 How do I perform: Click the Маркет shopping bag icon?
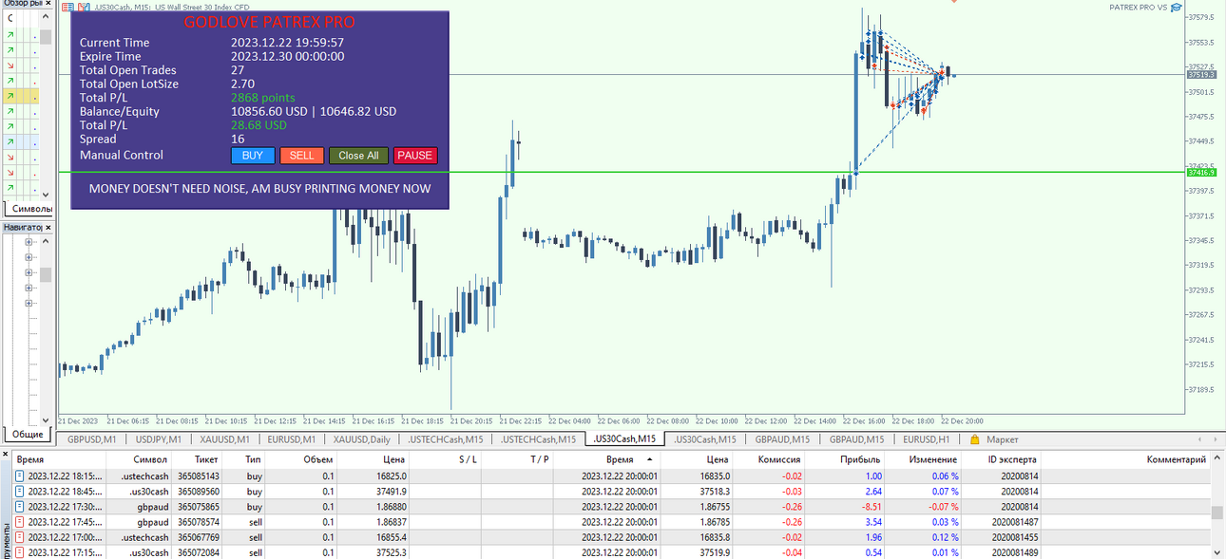pyautogui.click(x=975, y=439)
